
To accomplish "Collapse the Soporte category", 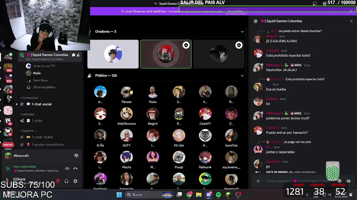I will click(x=28, y=131).
